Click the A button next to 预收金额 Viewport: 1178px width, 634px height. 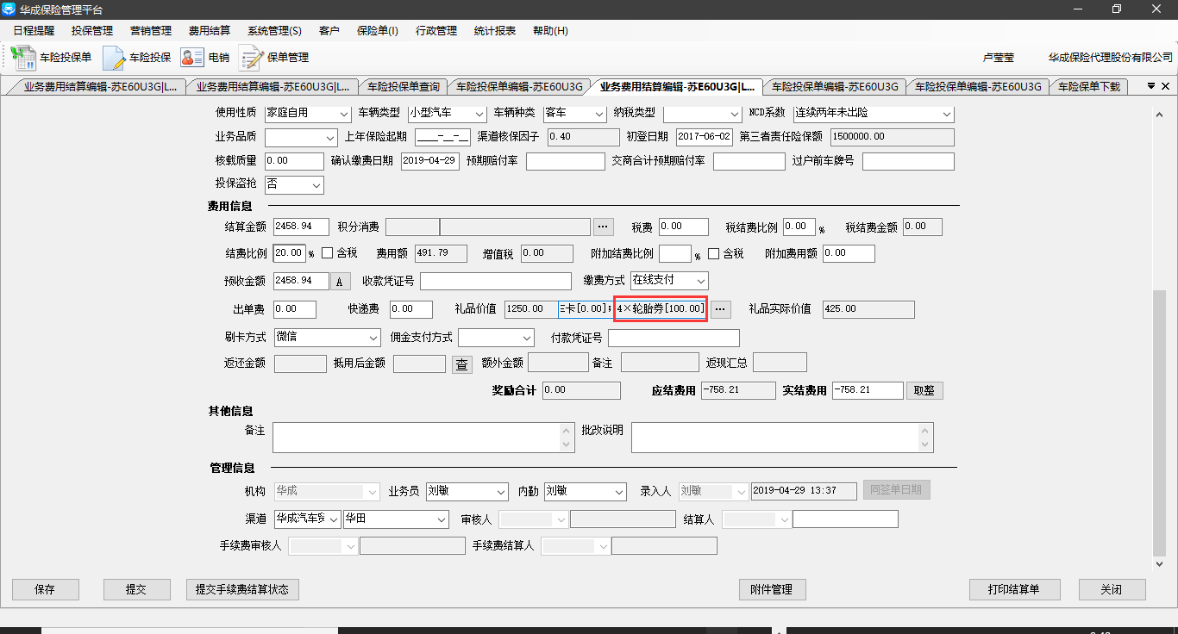(340, 282)
